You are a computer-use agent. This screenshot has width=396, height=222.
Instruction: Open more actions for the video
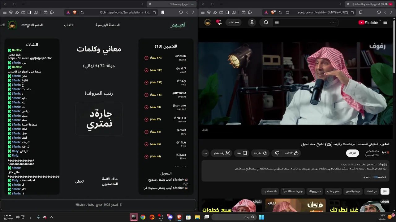205,153
